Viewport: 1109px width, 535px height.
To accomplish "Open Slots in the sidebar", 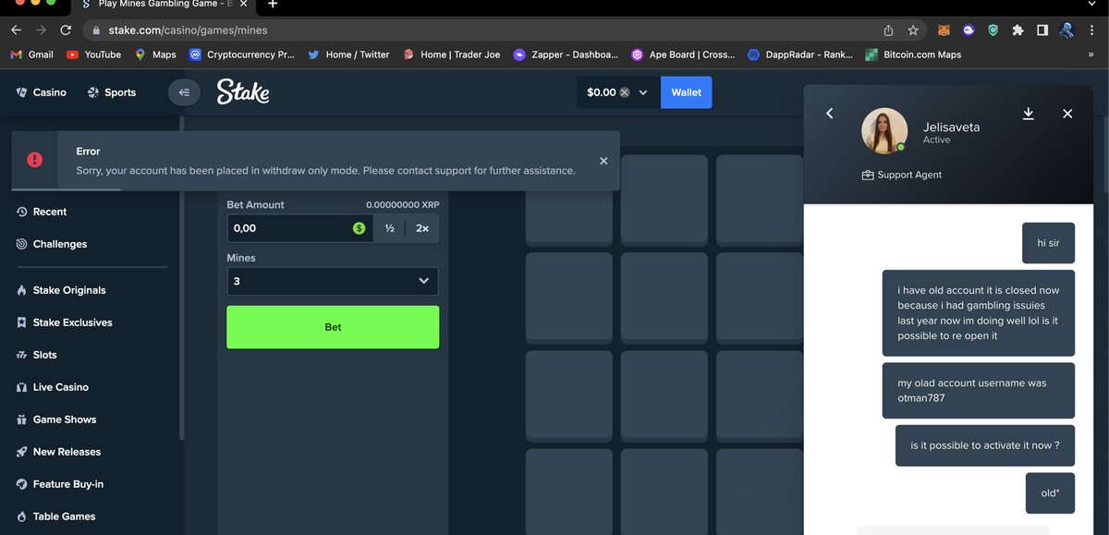I will tap(36, 355).
